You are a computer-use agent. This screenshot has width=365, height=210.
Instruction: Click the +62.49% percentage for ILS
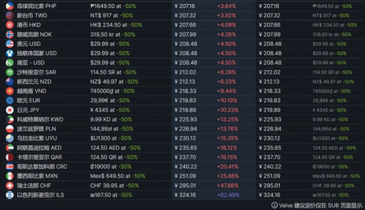[228, 195]
